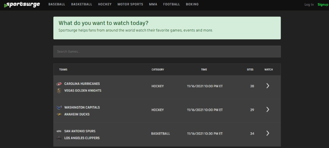Select Motor Sports in the navigation bar
The height and width of the screenshot is (148, 329).
[x=130, y=4]
